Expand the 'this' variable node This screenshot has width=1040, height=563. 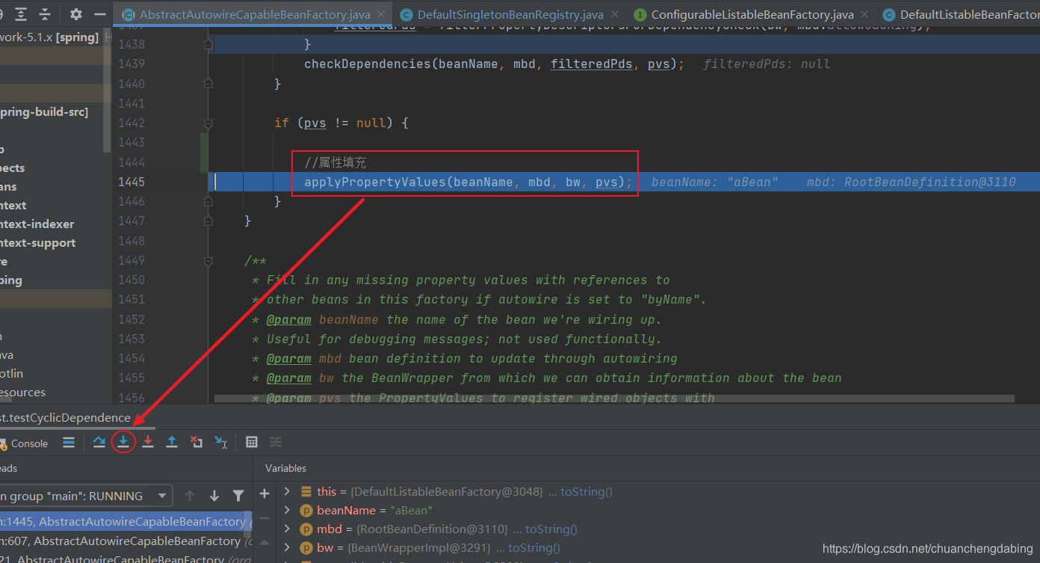287,491
